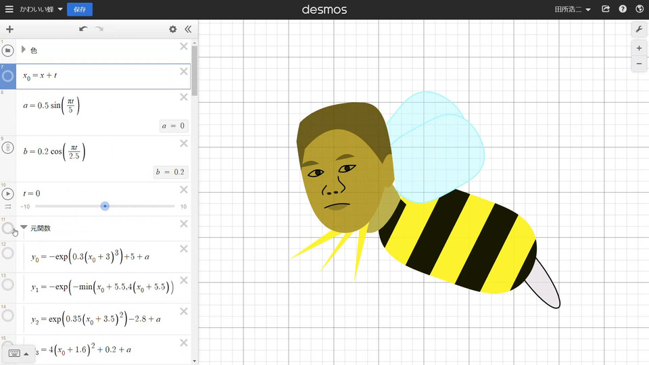649x365 pixels.
Task: Edit the t slider minimum -10
Action: [x=25, y=207]
